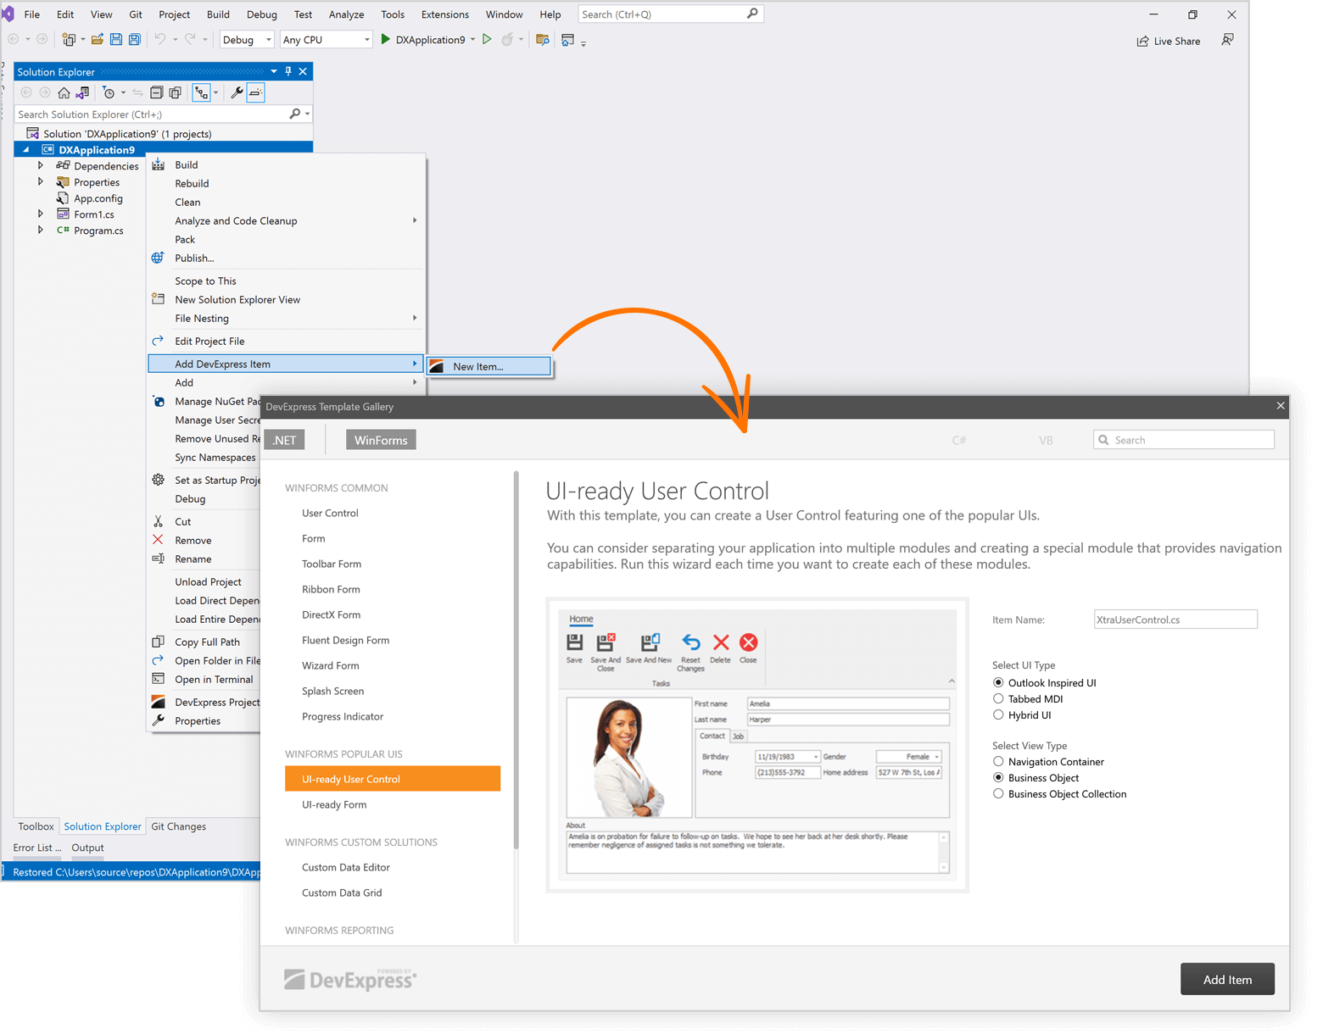This screenshot has width=1323, height=1034.
Task: Select the Collapse All icon in Solution Explorer
Action: (x=157, y=92)
